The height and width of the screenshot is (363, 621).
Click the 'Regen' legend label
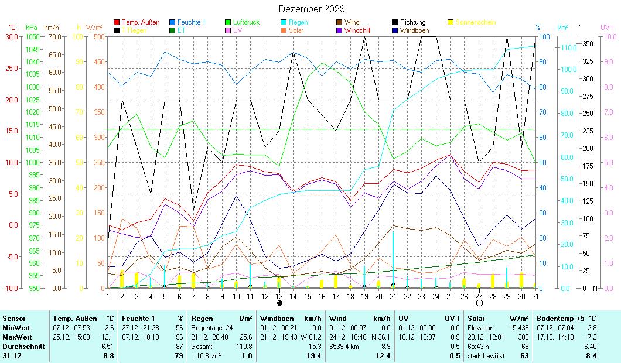[298, 22]
